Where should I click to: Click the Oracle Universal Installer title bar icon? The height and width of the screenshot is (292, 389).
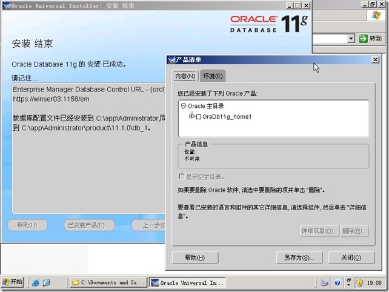coord(5,5)
